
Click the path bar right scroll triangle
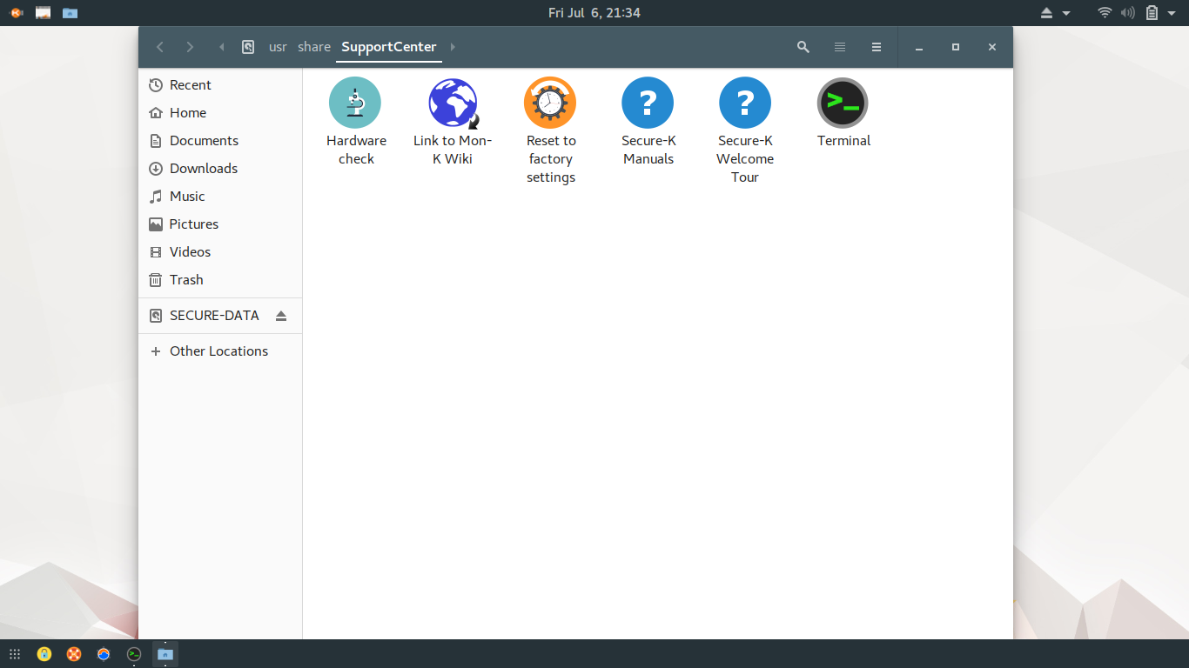pos(453,47)
